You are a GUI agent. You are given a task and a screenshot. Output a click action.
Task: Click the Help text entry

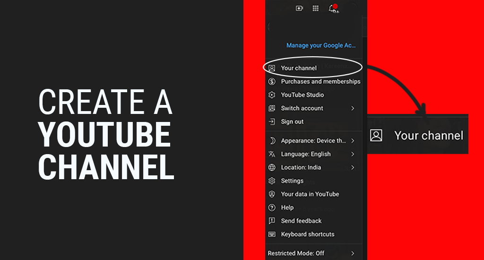coord(287,208)
